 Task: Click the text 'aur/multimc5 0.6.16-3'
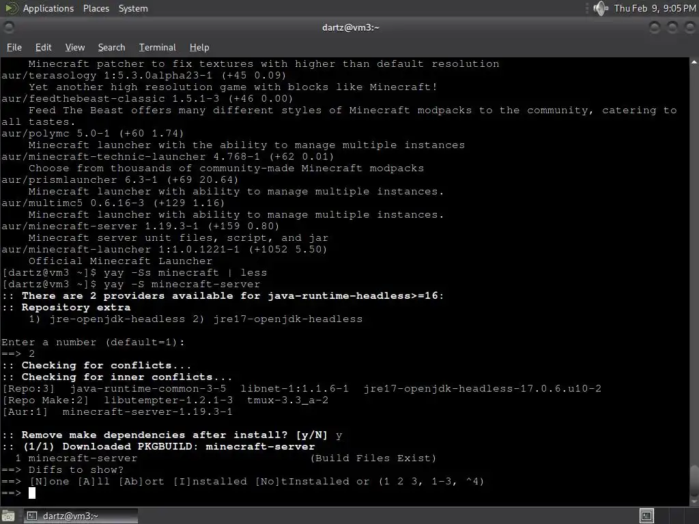[x=72, y=203]
